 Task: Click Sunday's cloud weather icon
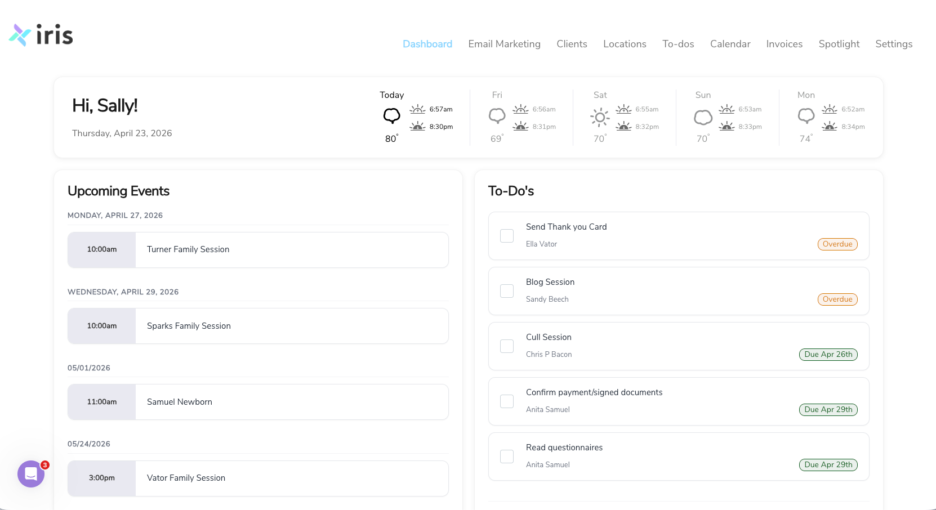[x=703, y=118]
